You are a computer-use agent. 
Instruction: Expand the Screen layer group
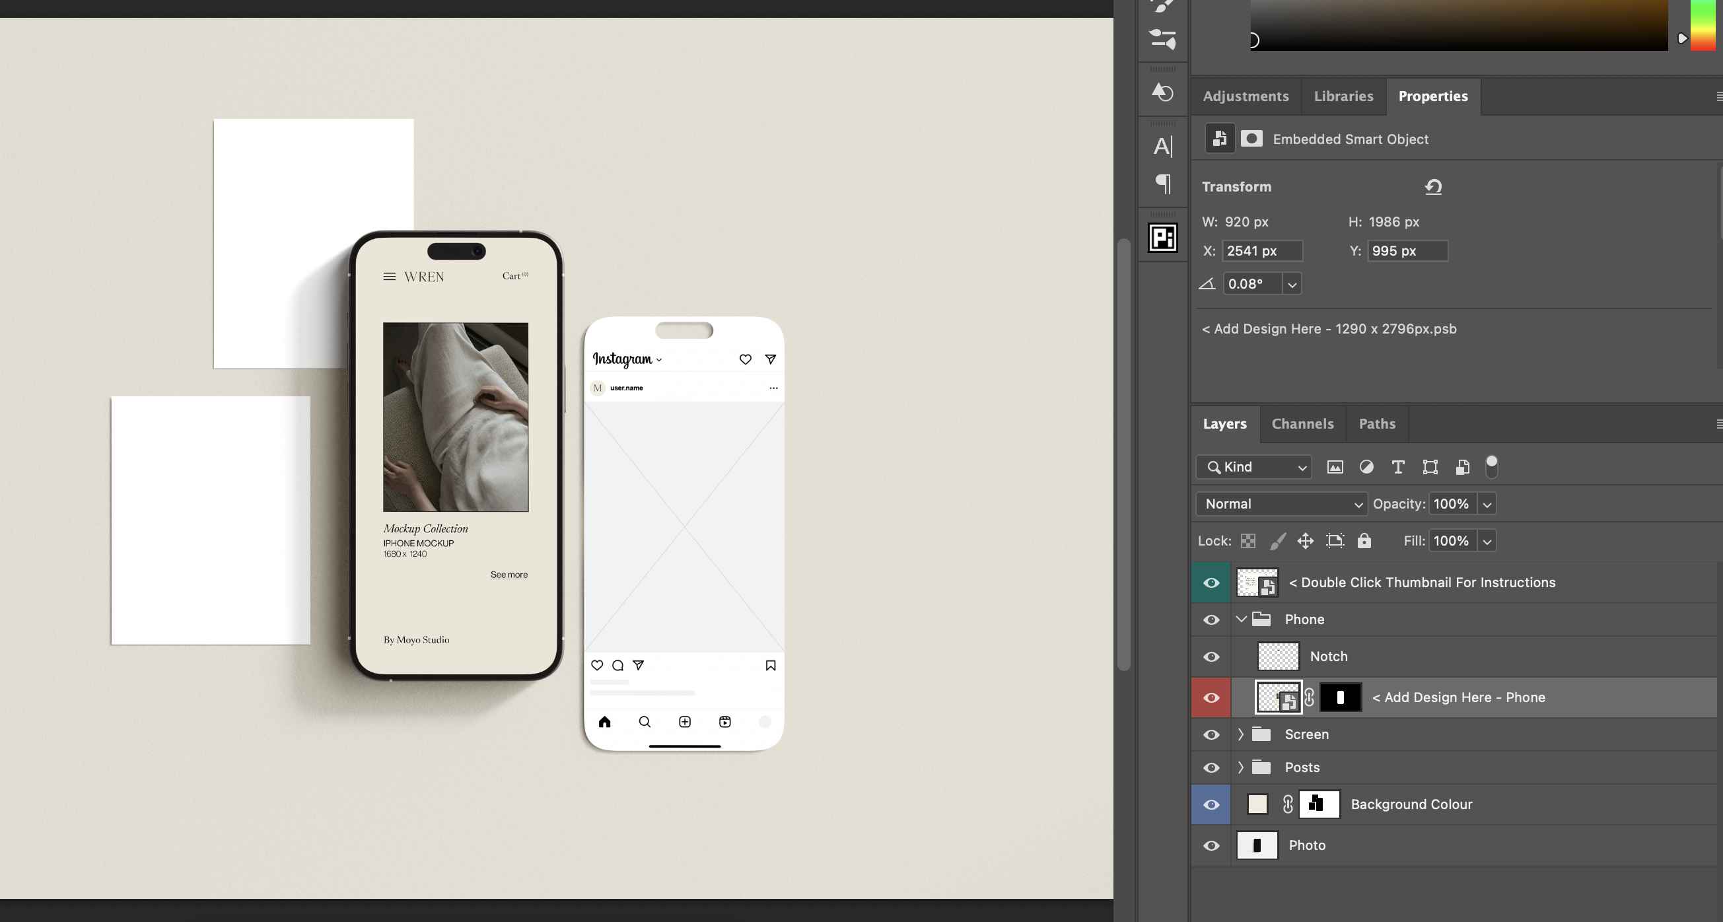coord(1242,734)
